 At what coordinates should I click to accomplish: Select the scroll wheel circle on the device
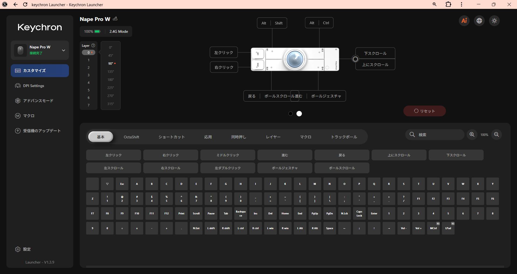(x=355, y=59)
